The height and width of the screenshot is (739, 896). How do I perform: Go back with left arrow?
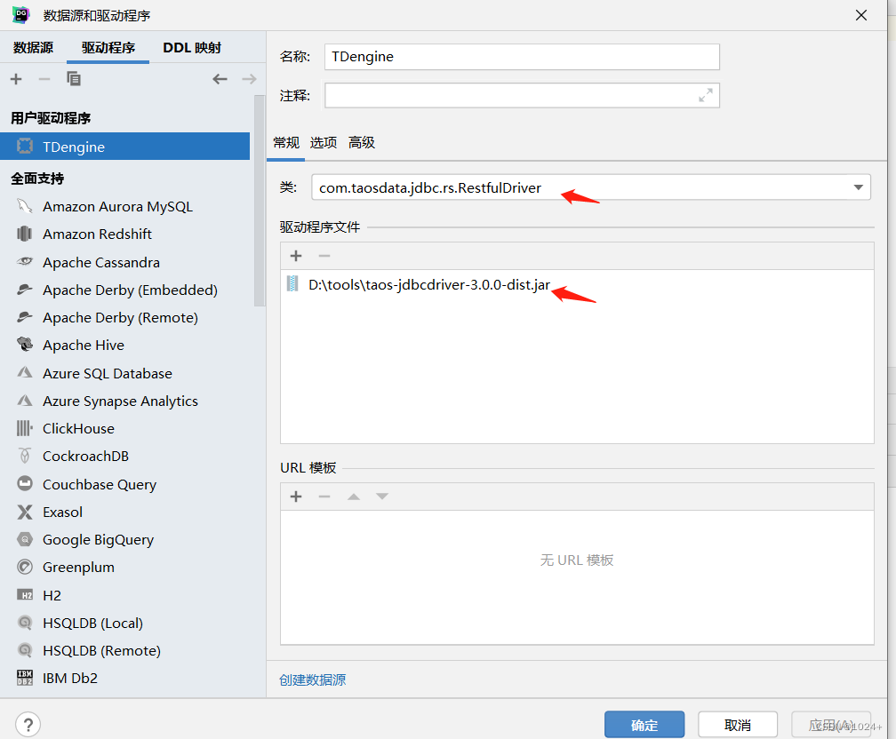point(220,79)
